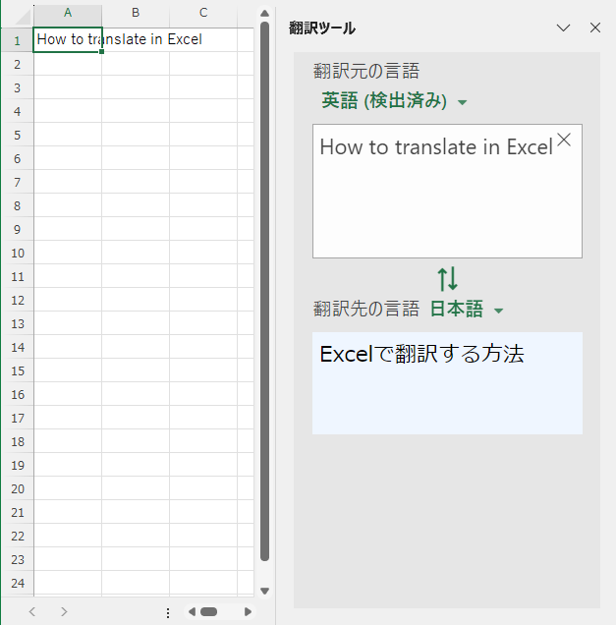Click the 翻訳先の言語 label
Viewport: 616px width, 625px height.
click(x=366, y=309)
